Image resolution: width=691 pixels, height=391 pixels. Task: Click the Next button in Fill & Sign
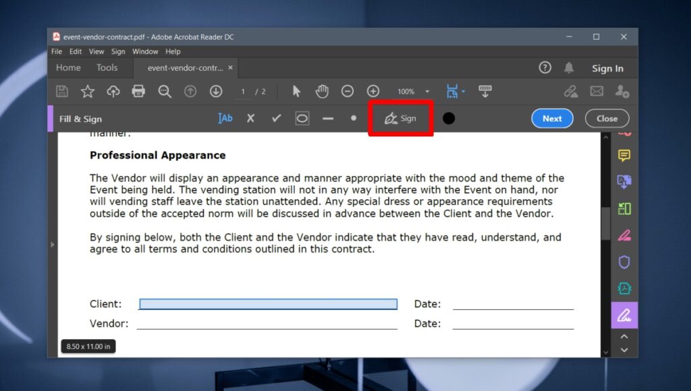tap(552, 118)
